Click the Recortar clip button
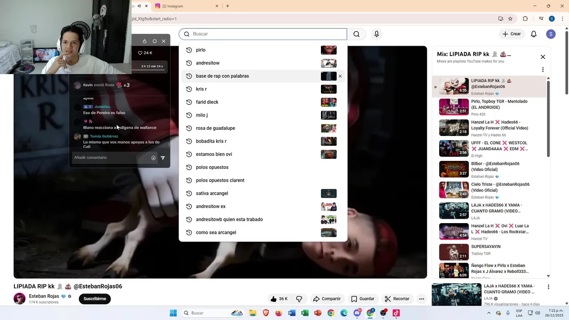The width and height of the screenshot is (569, 320). (397, 299)
